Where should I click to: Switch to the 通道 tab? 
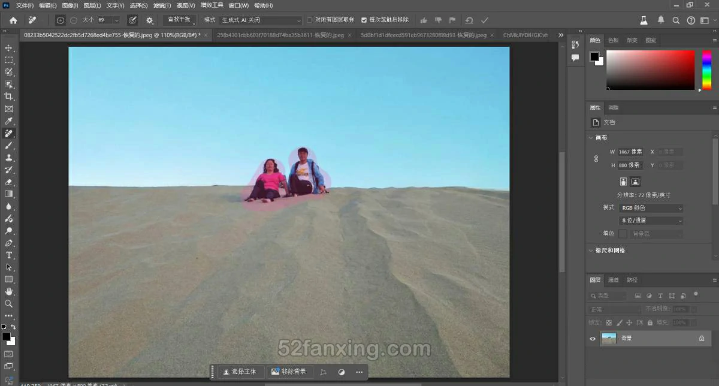[614, 280]
